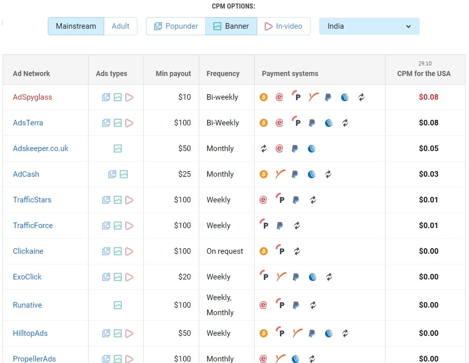The height and width of the screenshot is (363, 469).
Task: Click AdCash $0.03 CPM value
Action: (x=429, y=174)
